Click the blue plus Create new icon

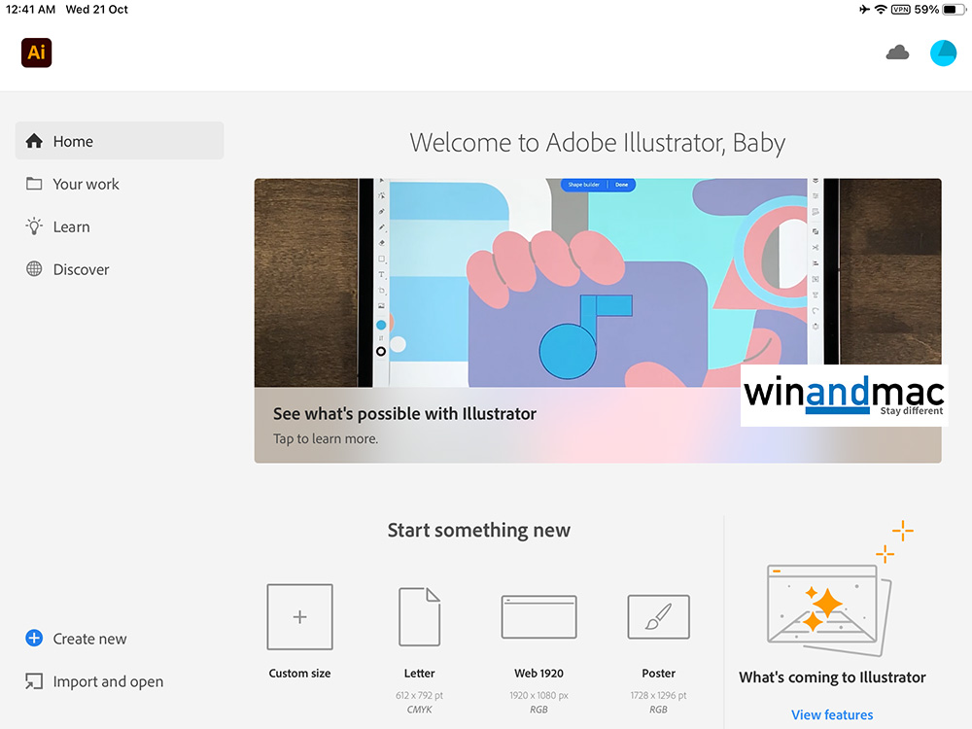click(x=34, y=639)
